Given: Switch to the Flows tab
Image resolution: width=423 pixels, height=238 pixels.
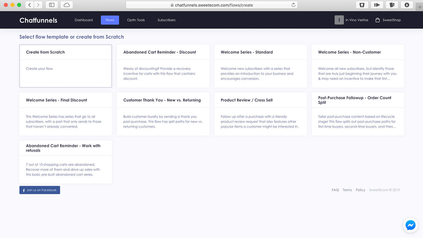Looking at the screenshot, I should 110,20.
